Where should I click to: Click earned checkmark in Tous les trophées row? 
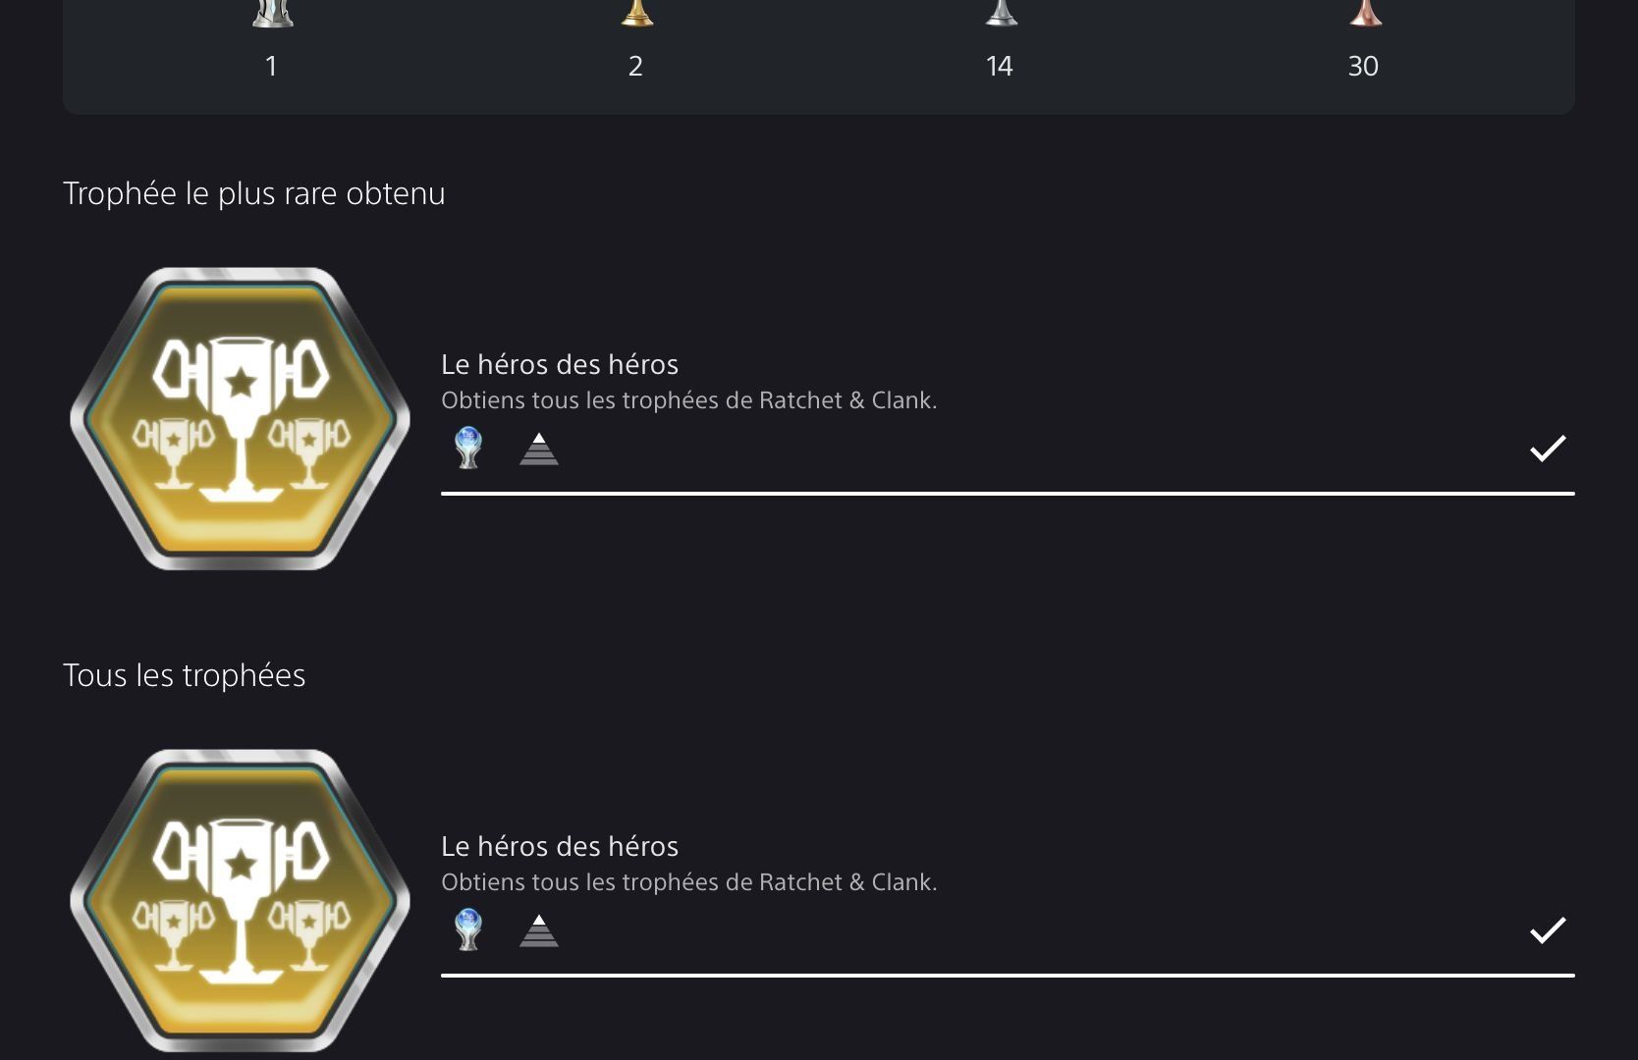pyautogui.click(x=1548, y=930)
